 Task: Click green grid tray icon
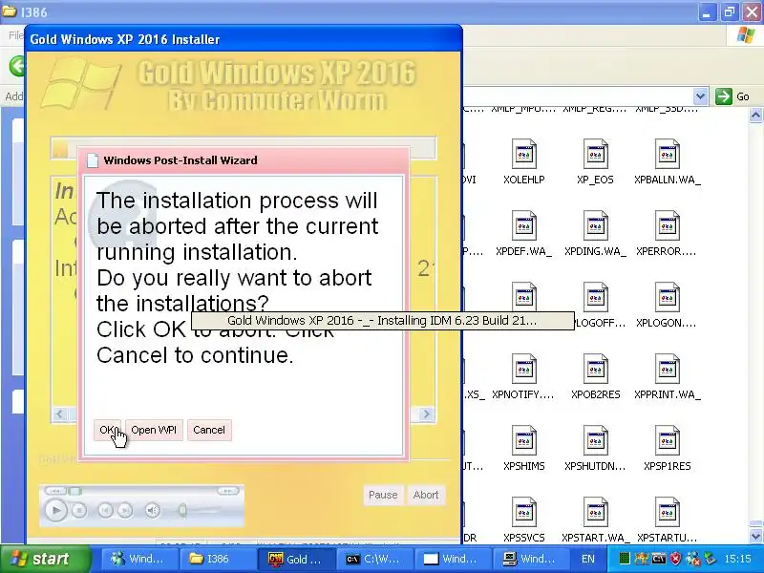pyautogui.click(x=624, y=559)
